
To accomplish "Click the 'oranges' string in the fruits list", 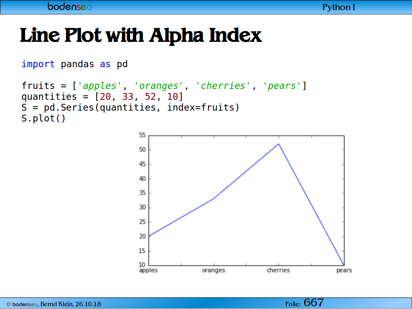I will click(159, 86).
